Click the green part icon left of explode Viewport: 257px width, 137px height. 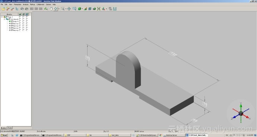point(94,9)
